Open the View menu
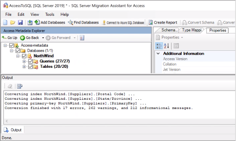 [x=35, y=14]
